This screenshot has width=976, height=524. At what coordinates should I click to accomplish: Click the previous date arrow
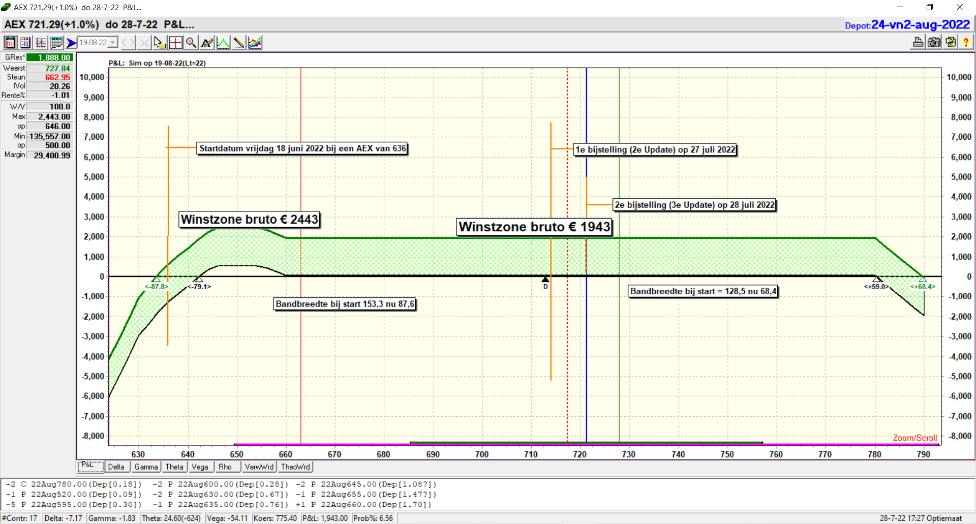(x=125, y=43)
